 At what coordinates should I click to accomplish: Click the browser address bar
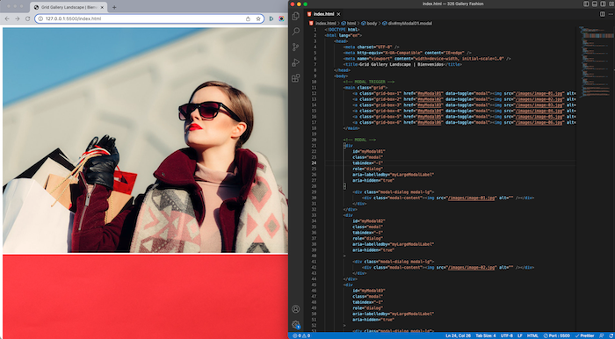[x=149, y=18]
